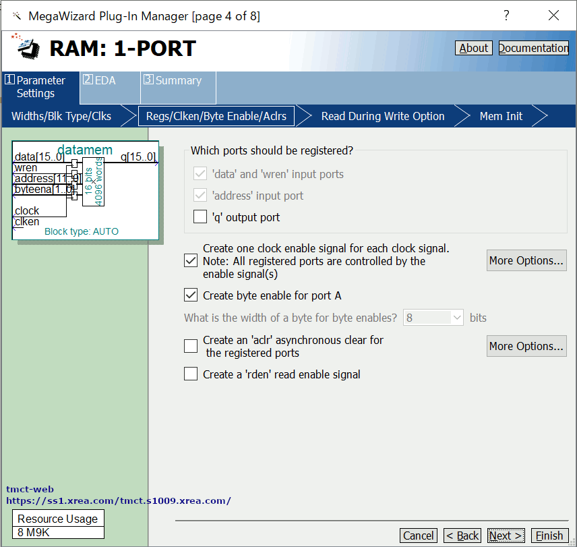Close the MegaWizard dialog window
Image resolution: width=577 pixels, height=547 pixels.
pyautogui.click(x=553, y=16)
